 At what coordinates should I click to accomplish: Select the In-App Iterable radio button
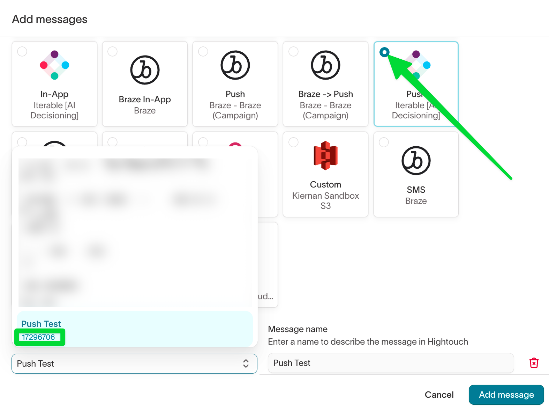point(22,52)
